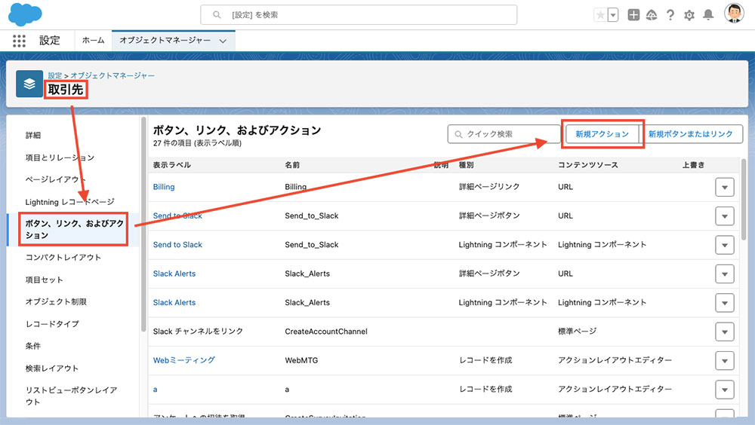This screenshot has width=755, height=425.
Task: Open the Trailhead guidance icon
Action: pyautogui.click(x=652, y=15)
